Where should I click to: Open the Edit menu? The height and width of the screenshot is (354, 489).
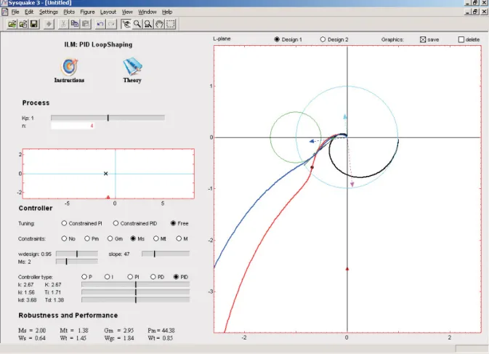pyautogui.click(x=29, y=12)
